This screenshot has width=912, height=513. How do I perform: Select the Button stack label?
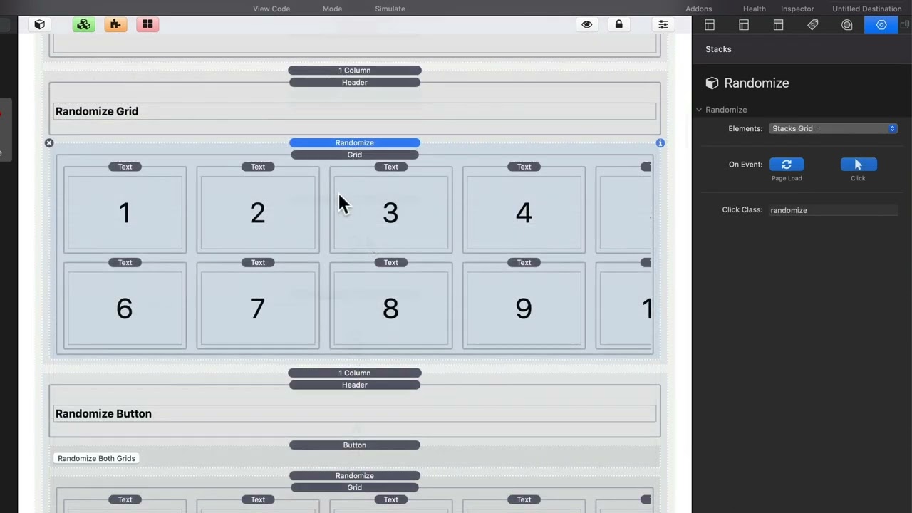point(355,445)
